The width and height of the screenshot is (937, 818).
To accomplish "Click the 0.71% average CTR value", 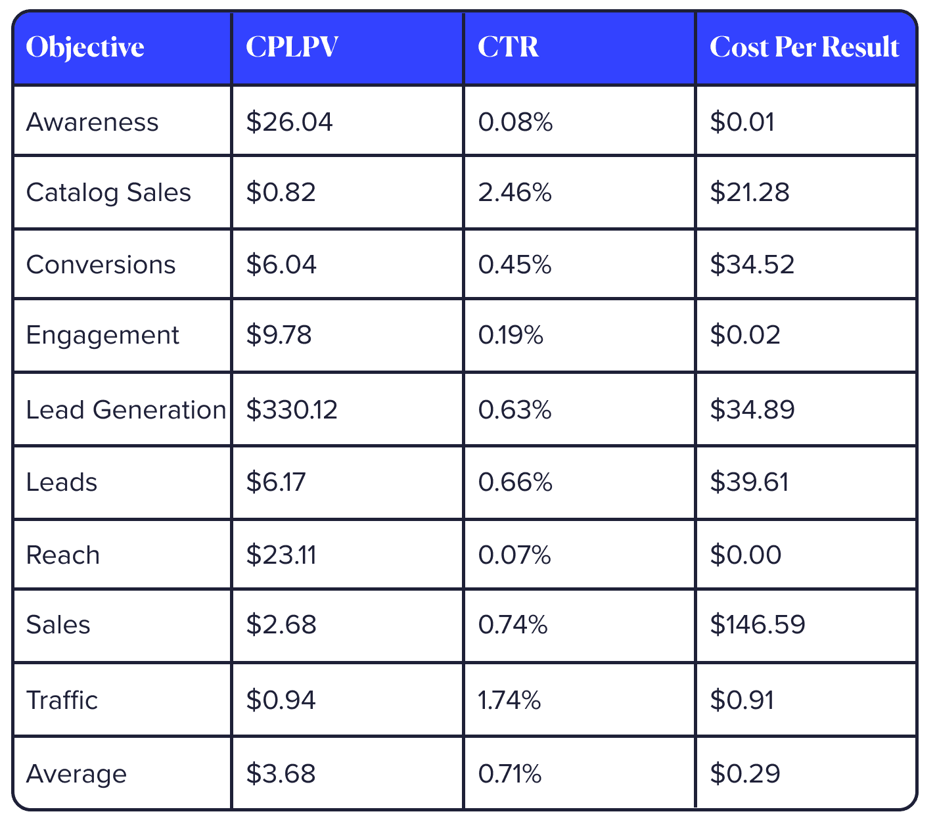I will [x=510, y=774].
